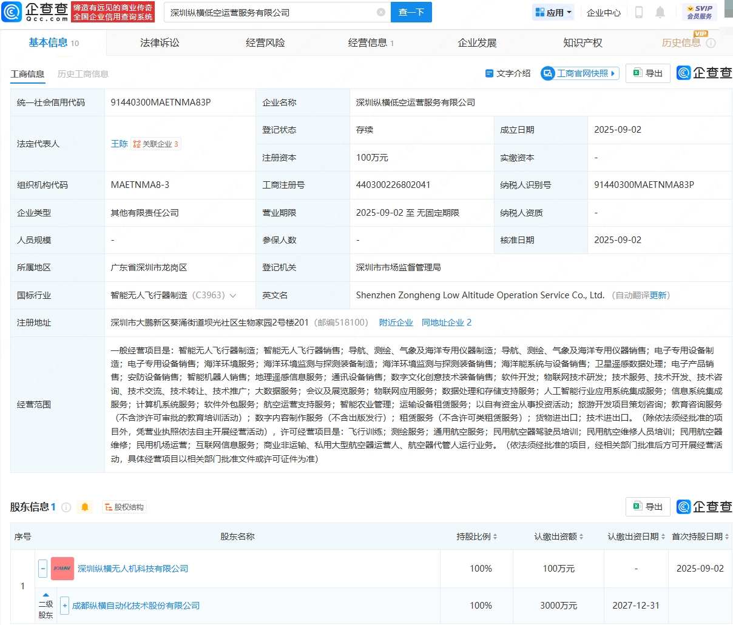Switch to the 法律诉讼 tab
Screen dimensions: 733x625
(x=160, y=42)
